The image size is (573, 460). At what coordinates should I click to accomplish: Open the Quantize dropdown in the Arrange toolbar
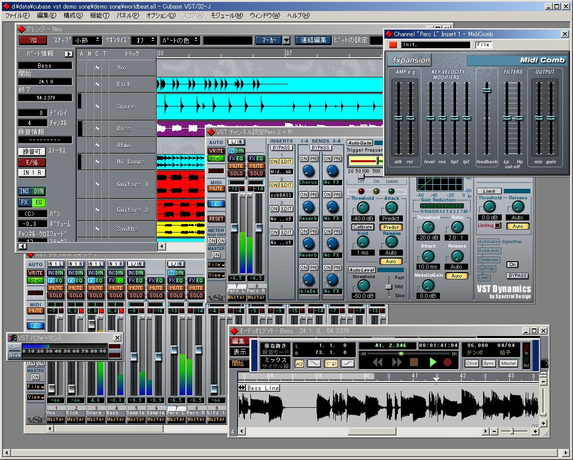pos(144,40)
